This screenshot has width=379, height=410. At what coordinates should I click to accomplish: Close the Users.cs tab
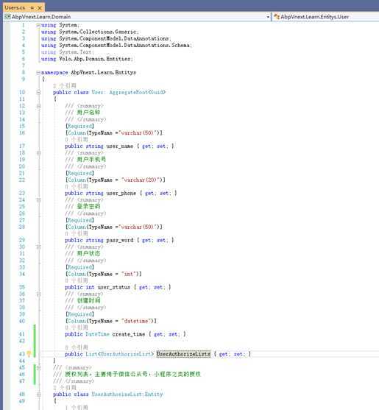tap(40, 8)
